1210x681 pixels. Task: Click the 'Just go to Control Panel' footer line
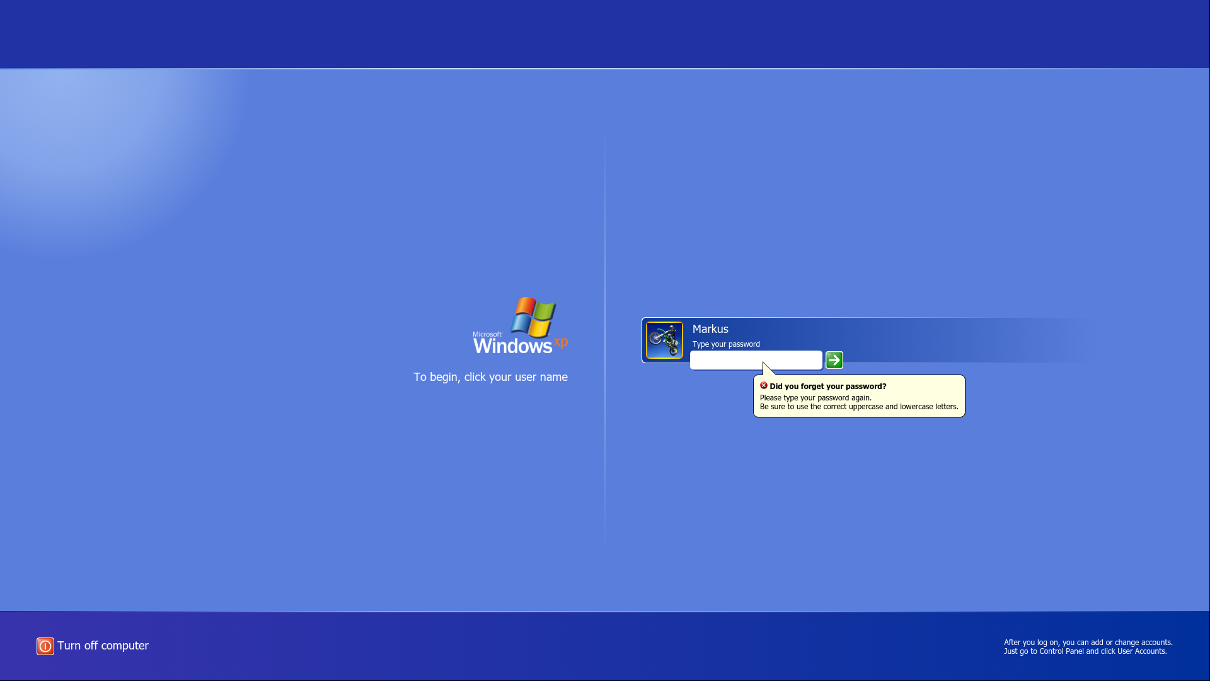point(1085,651)
